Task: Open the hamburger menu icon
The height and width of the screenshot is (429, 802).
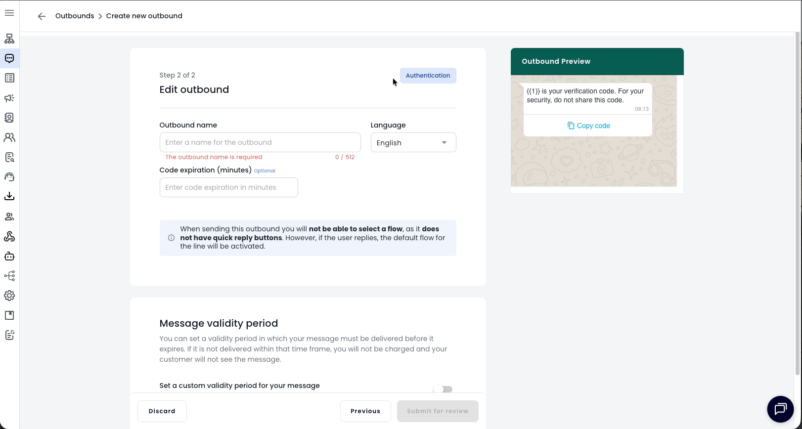Action: (x=9, y=13)
